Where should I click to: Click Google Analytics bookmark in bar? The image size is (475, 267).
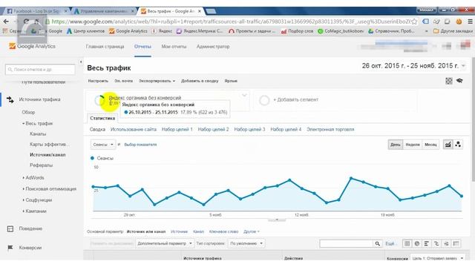point(128,31)
